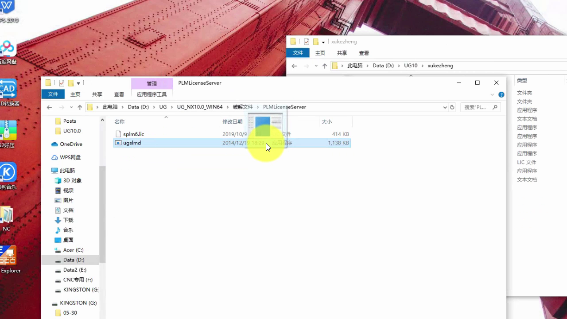Click the Up folder arrow in PLMLicenseServer window
Image resolution: width=567 pixels, height=319 pixels.
(80, 107)
